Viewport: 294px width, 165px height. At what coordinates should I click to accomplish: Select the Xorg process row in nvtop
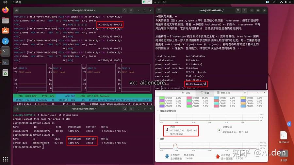click(x=83, y=104)
